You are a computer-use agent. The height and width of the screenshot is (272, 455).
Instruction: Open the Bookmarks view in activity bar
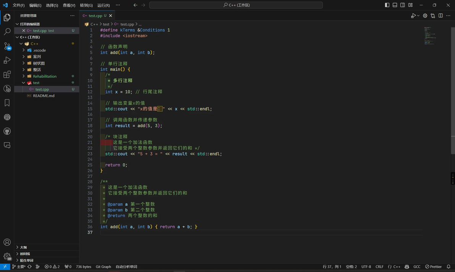pos(7,103)
